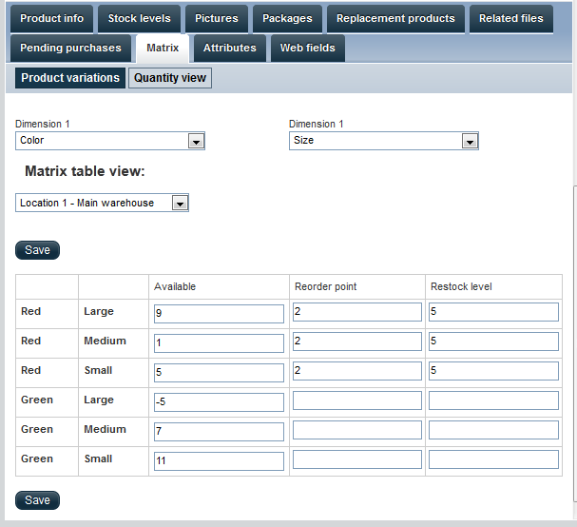
Task: Switch to Quantity view
Action: tap(170, 78)
